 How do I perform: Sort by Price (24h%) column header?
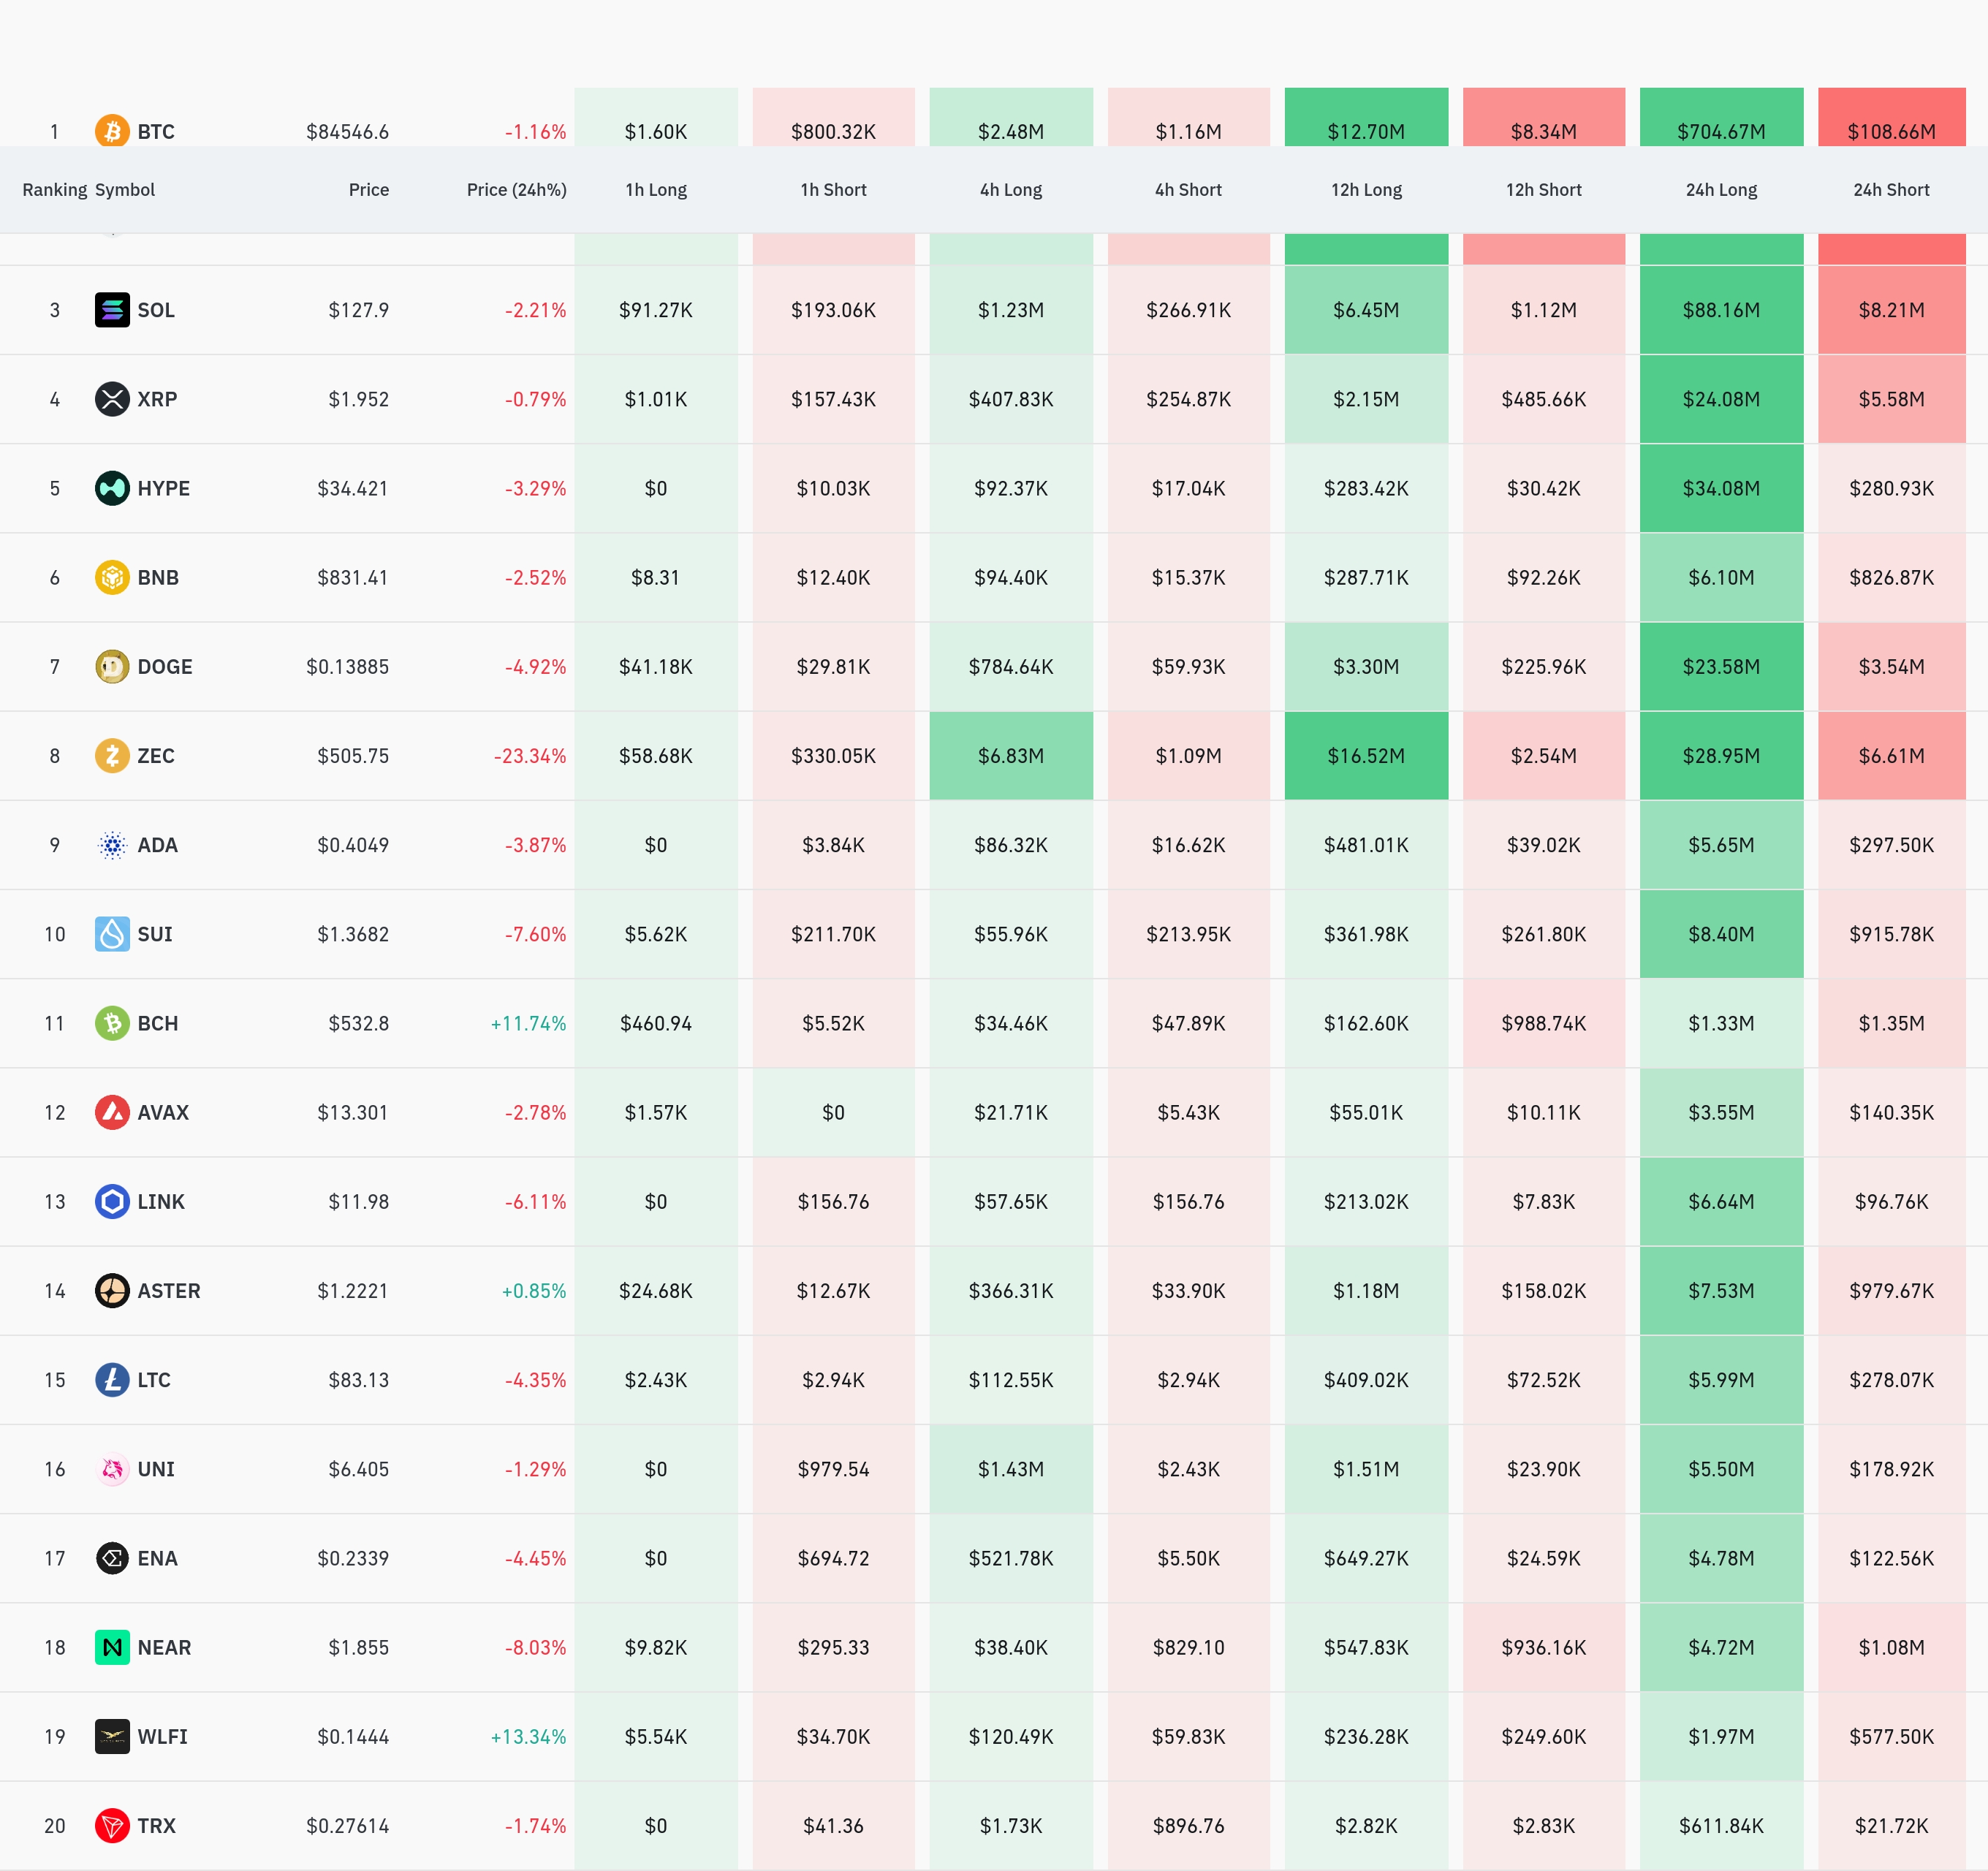[516, 190]
